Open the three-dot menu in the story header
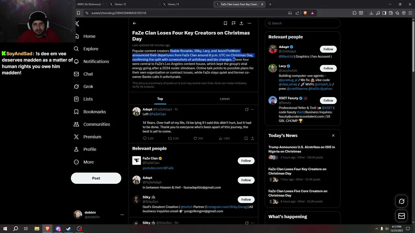This screenshot has height=233, width=415. tap(249, 23)
